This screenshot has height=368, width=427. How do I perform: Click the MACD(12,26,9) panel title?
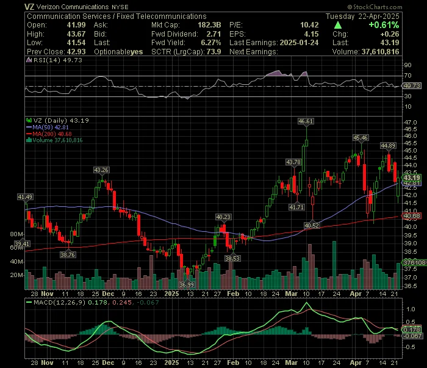tap(59, 302)
